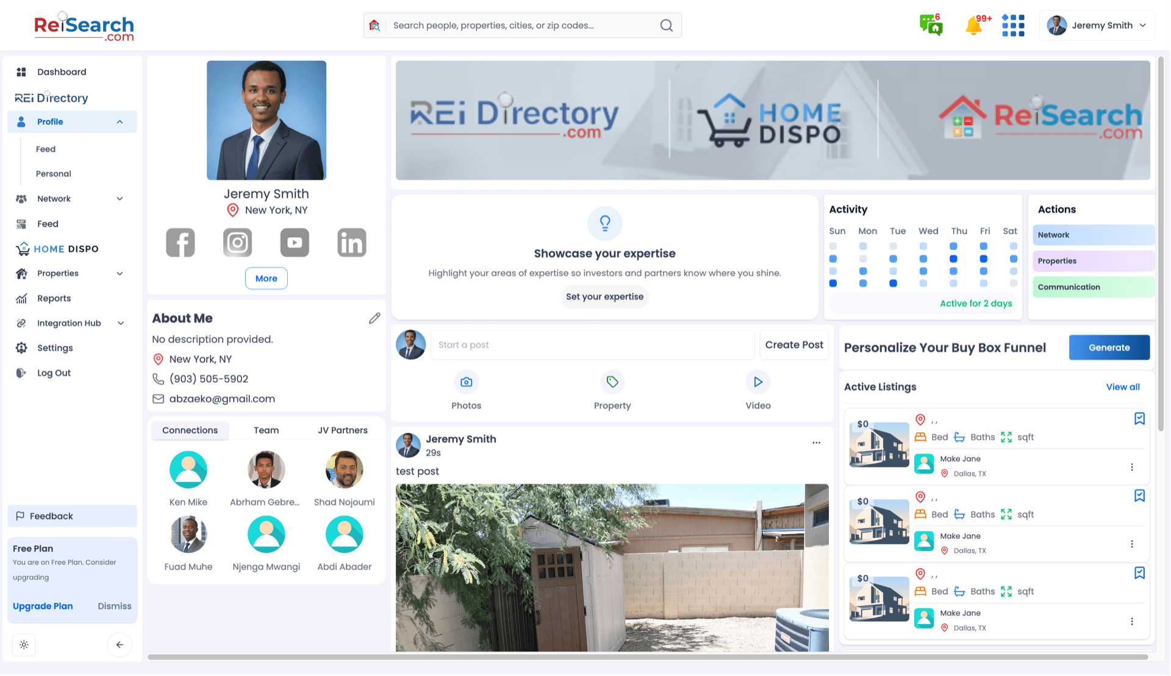Edit About Me with the pencil icon
Viewport: 1171px width, 676px height.
[x=374, y=318]
